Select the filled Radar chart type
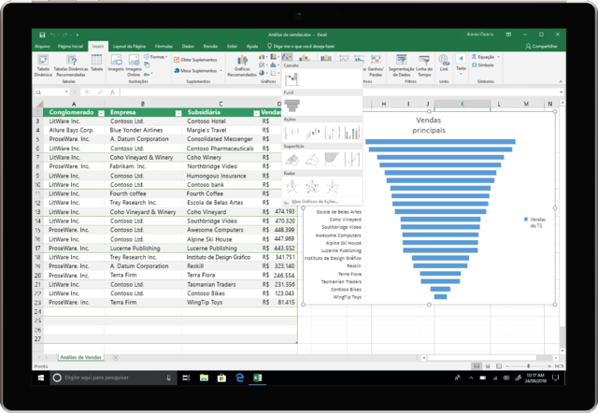This screenshot has width=598, height=413. (x=332, y=187)
